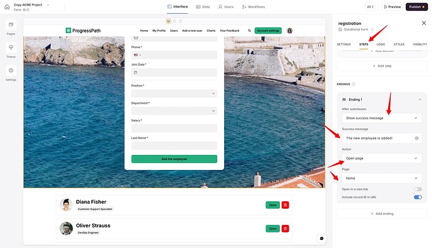
Task: Open the Department dropdown in the form
Action: click(x=174, y=111)
